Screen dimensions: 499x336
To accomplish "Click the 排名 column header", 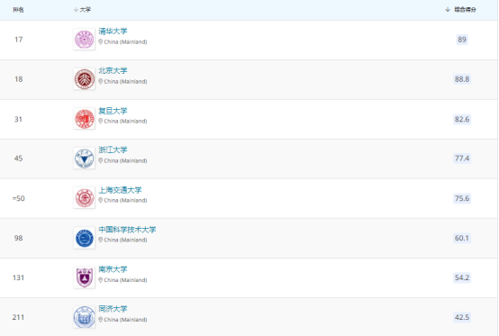I will [18, 10].
